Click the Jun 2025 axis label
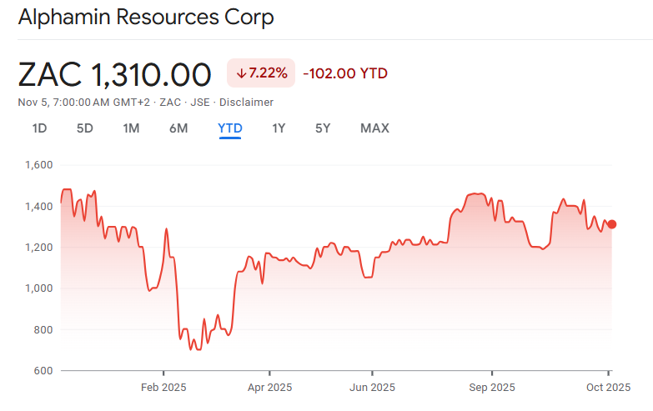This screenshot has width=653, height=411. point(372,387)
